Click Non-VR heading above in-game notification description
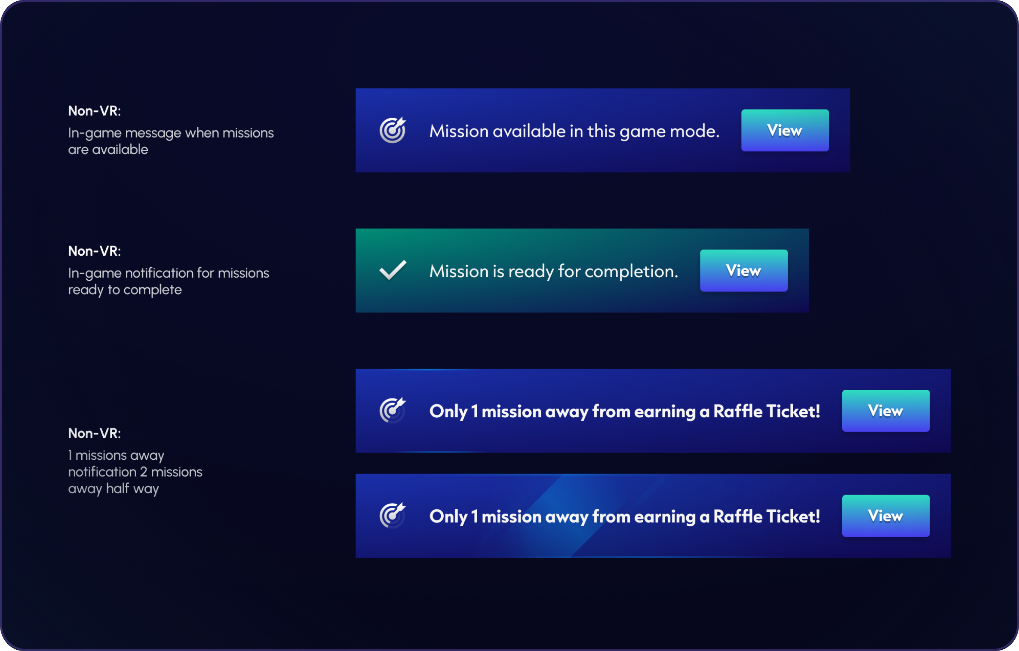 94,251
